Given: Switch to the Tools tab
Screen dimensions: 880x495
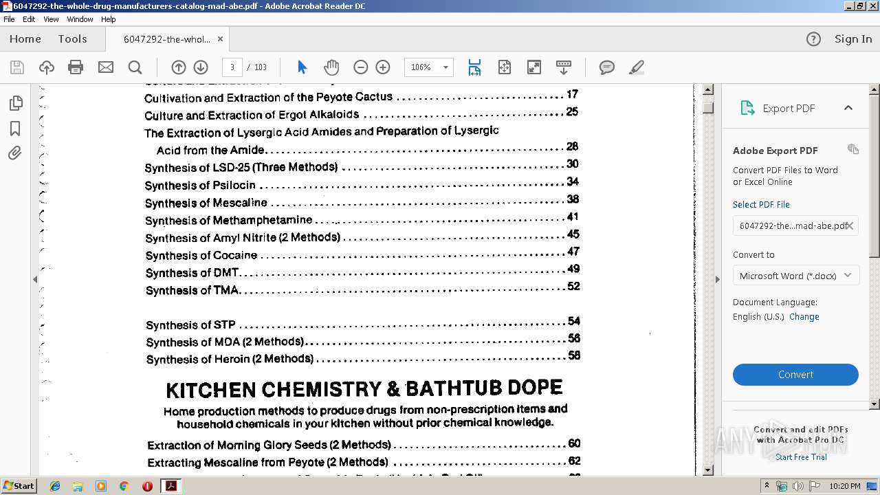Looking at the screenshot, I should tap(72, 39).
